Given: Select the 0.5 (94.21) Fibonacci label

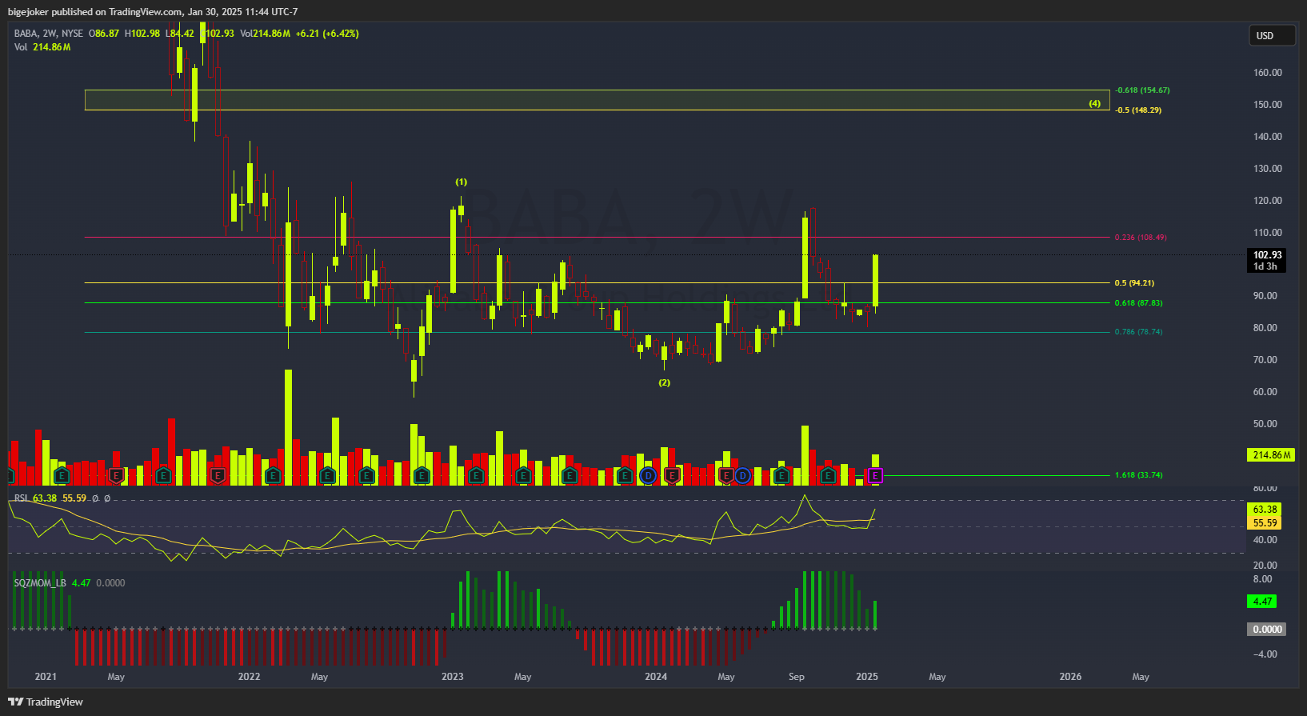Looking at the screenshot, I should [x=1134, y=283].
